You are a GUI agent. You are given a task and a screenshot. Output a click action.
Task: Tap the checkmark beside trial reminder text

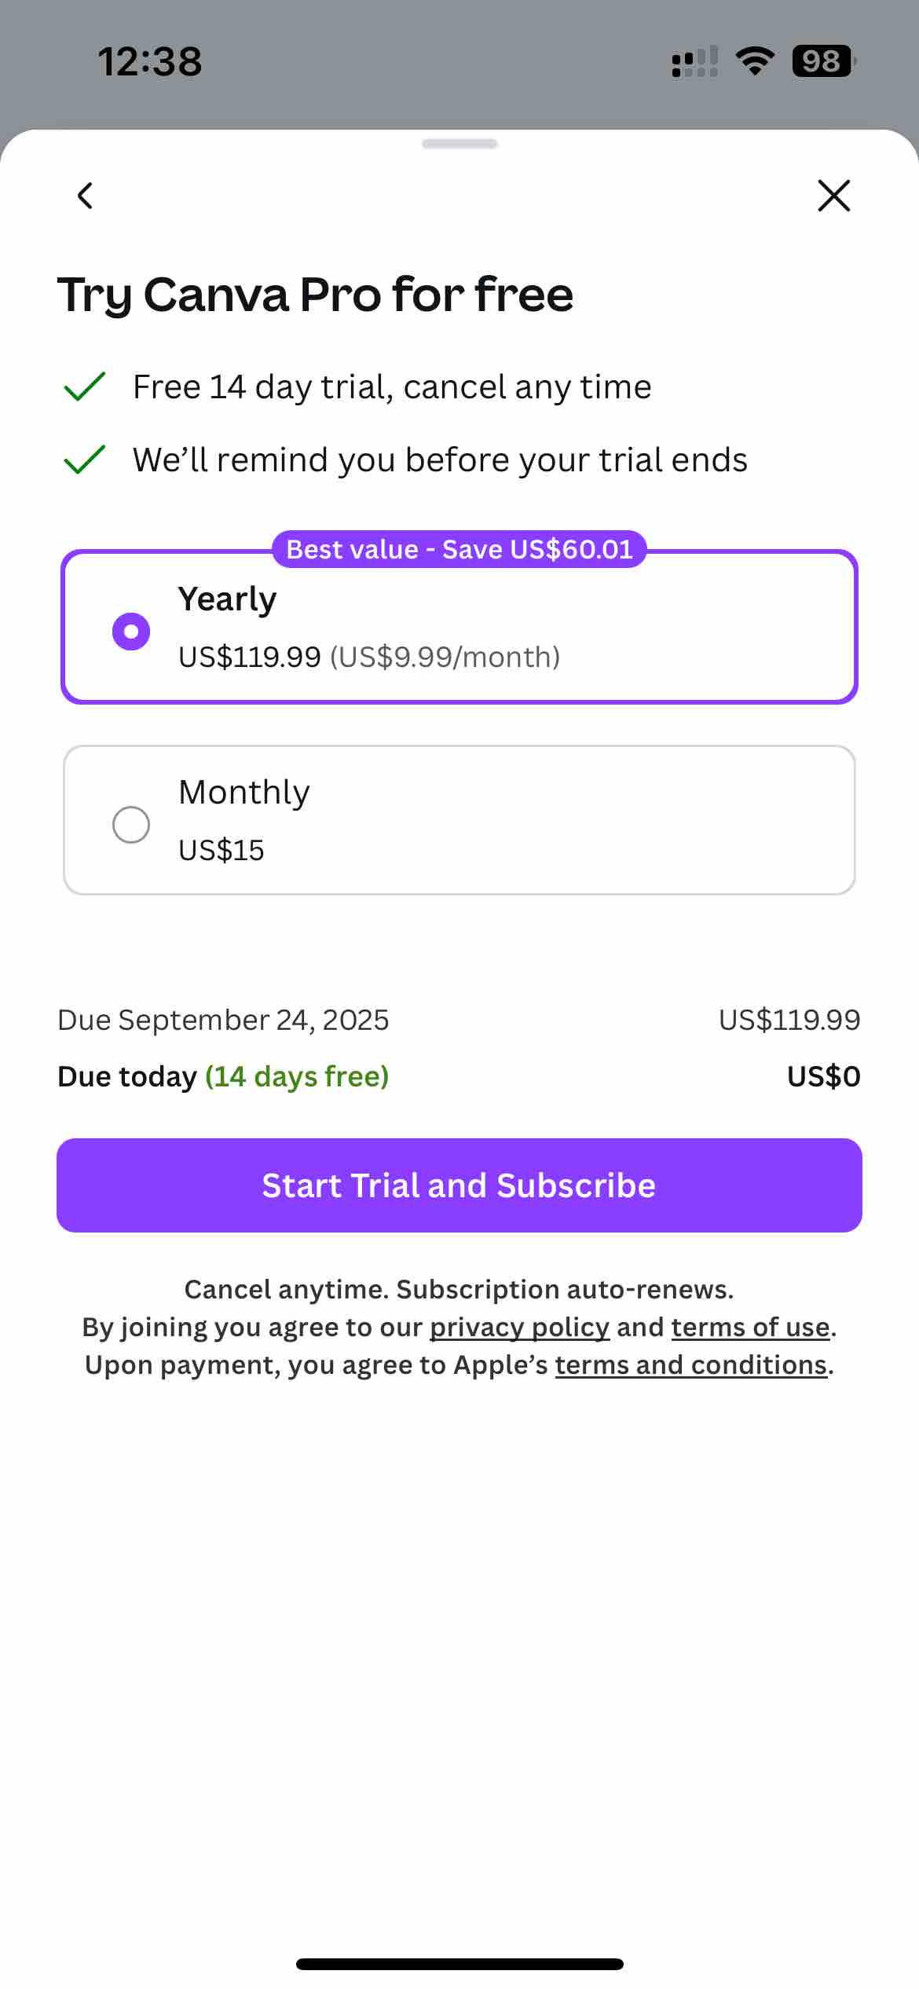pos(85,460)
